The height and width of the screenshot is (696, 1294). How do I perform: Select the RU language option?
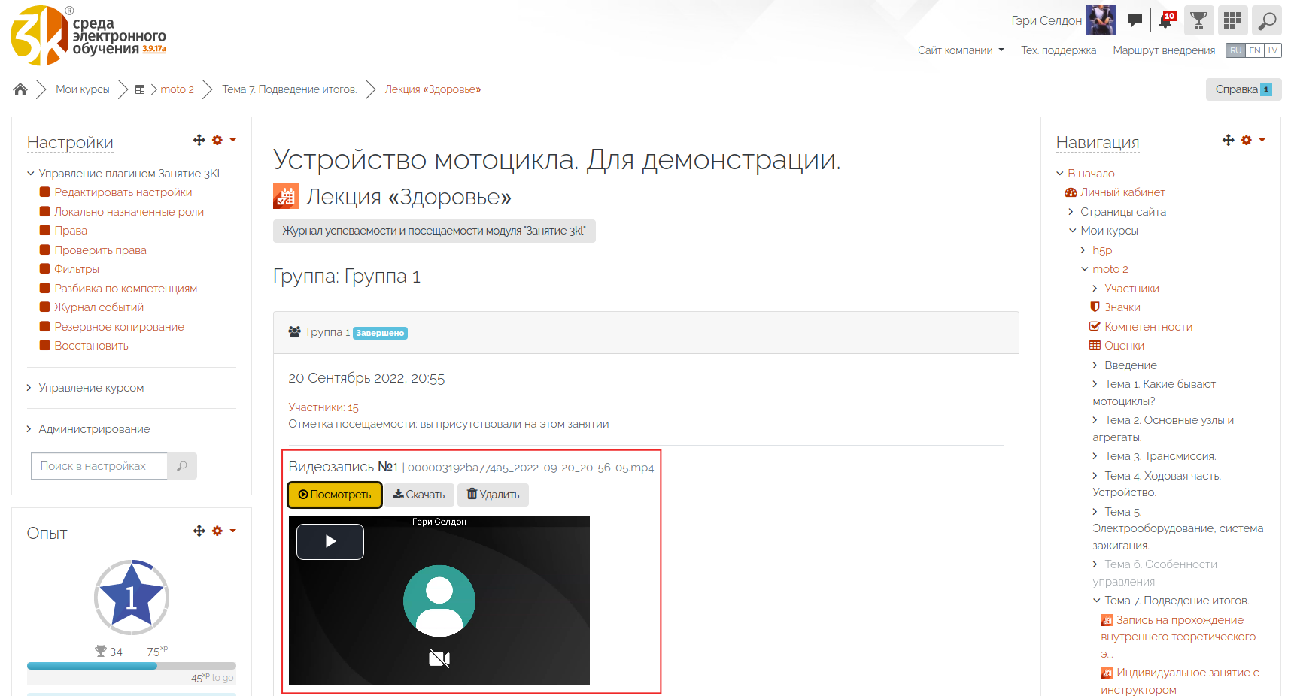pyautogui.click(x=1235, y=50)
